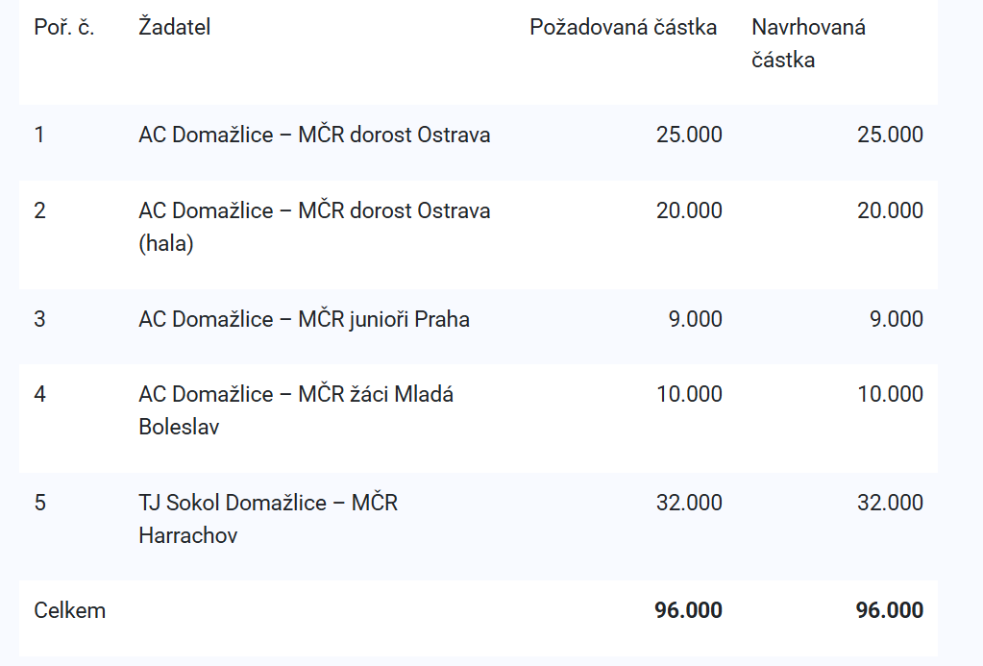Click the 'Celkem' total row label
The width and height of the screenshot is (983, 666).
70,610
